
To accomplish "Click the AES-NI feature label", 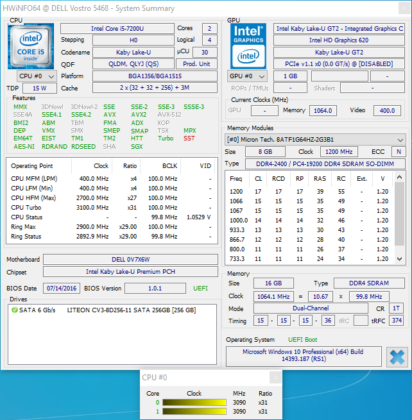I will (24, 147).
